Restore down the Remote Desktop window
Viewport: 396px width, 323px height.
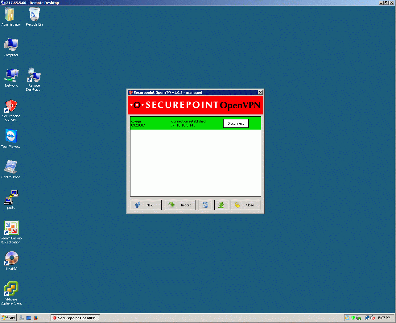(x=386, y=3)
